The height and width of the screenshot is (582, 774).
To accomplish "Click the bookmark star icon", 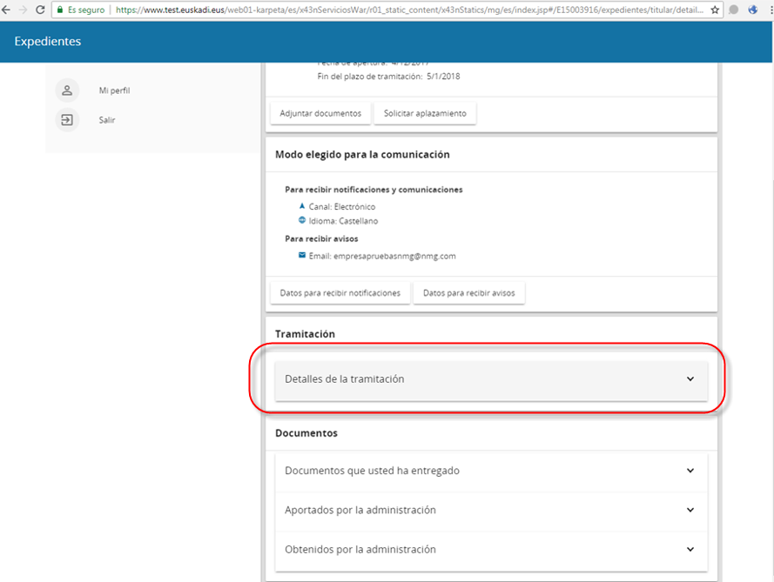I will click(715, 10).
